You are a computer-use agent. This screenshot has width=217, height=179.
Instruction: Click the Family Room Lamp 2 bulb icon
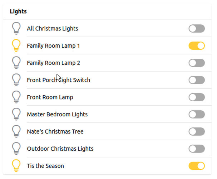(16, 63)
